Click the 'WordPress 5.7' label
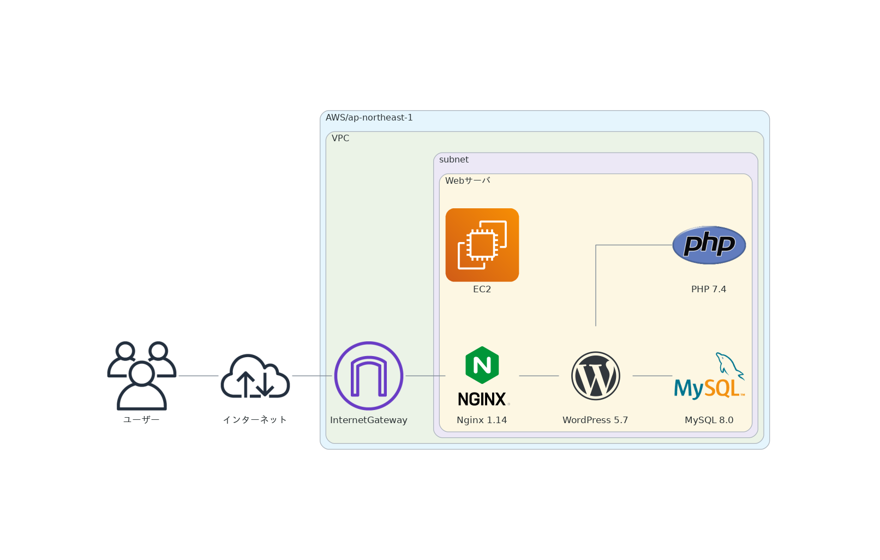The height and width of the screenshot is (560, 880). (596, 420)
